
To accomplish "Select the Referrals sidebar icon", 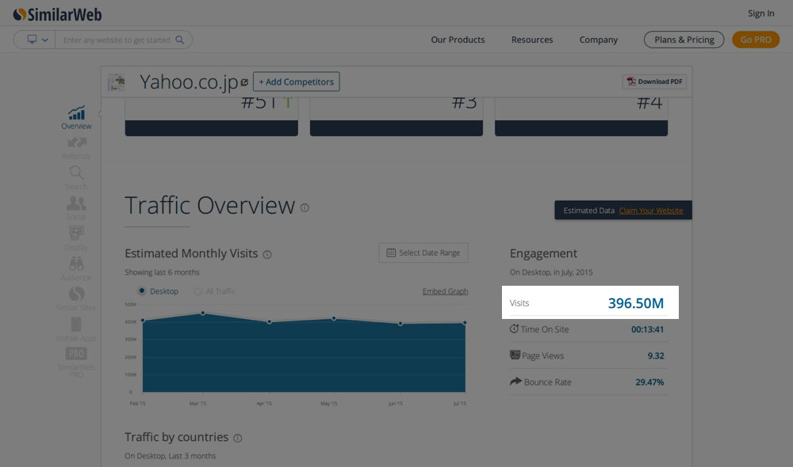I will click(x=76, y=149).
